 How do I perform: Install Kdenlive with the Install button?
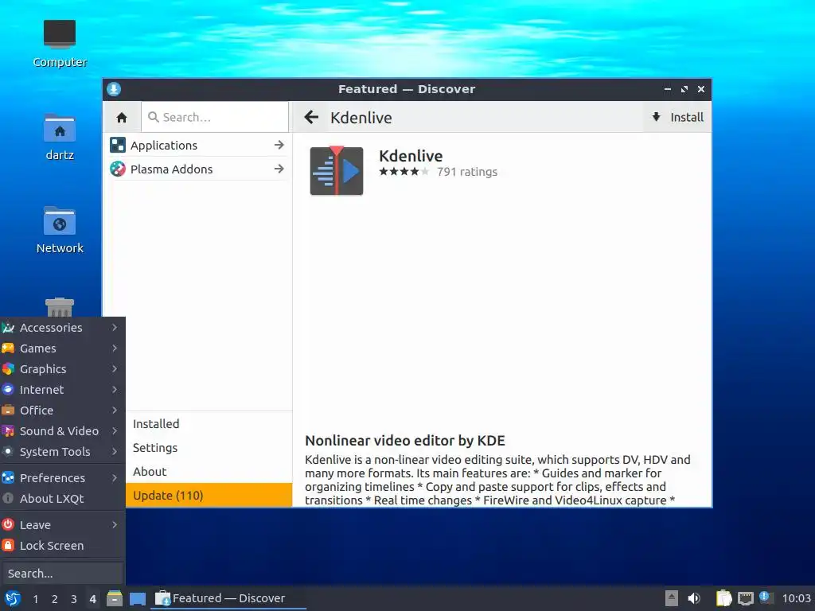(678, 118)
